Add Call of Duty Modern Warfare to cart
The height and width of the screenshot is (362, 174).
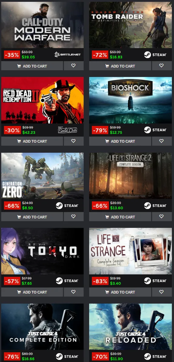(32, 66)
